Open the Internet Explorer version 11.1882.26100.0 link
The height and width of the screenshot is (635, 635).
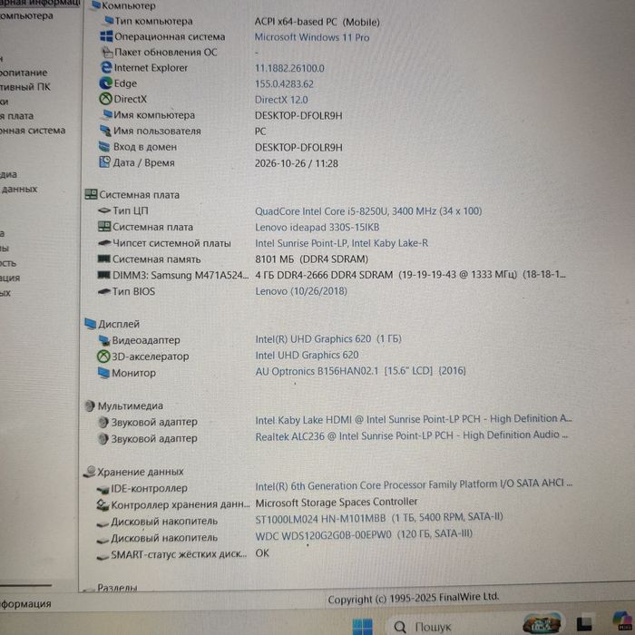[289, 68]
